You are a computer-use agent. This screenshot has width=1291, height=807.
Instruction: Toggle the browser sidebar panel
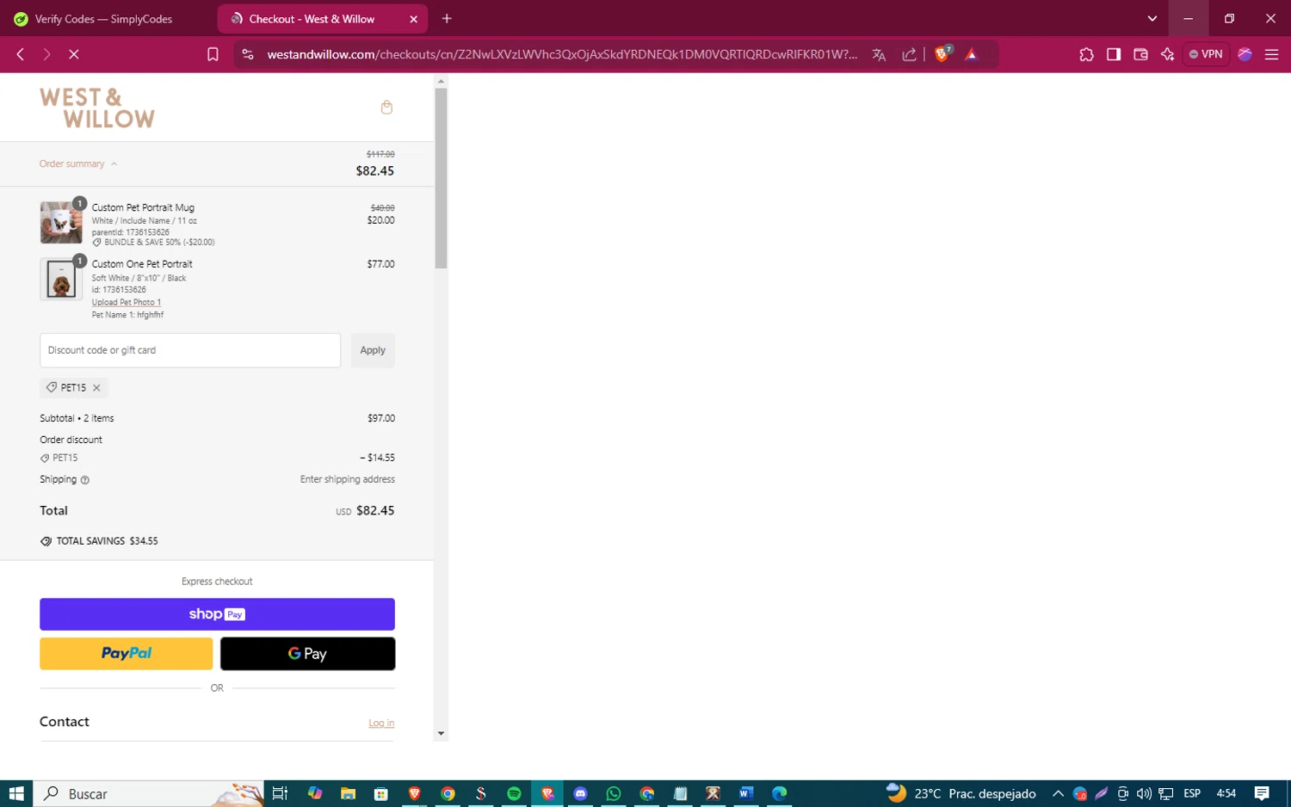point(1114,54)
